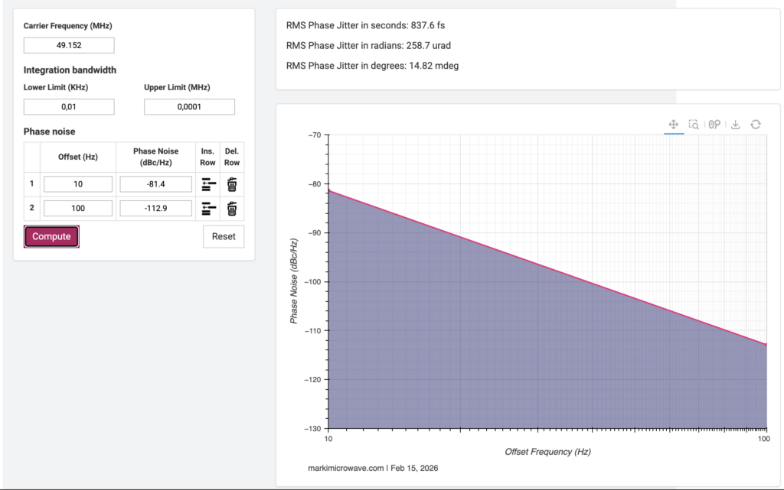Download the plot with Save icon
Image resolution: width=784 pixels, height=490 pixels.
coord(735,125)
